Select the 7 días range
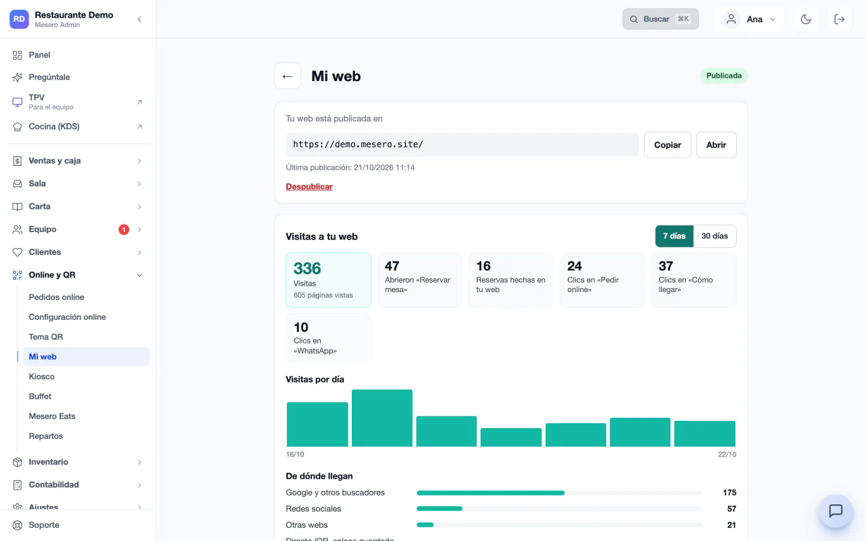 (x=674, y=236)
